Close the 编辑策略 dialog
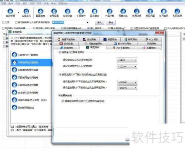 159,32
